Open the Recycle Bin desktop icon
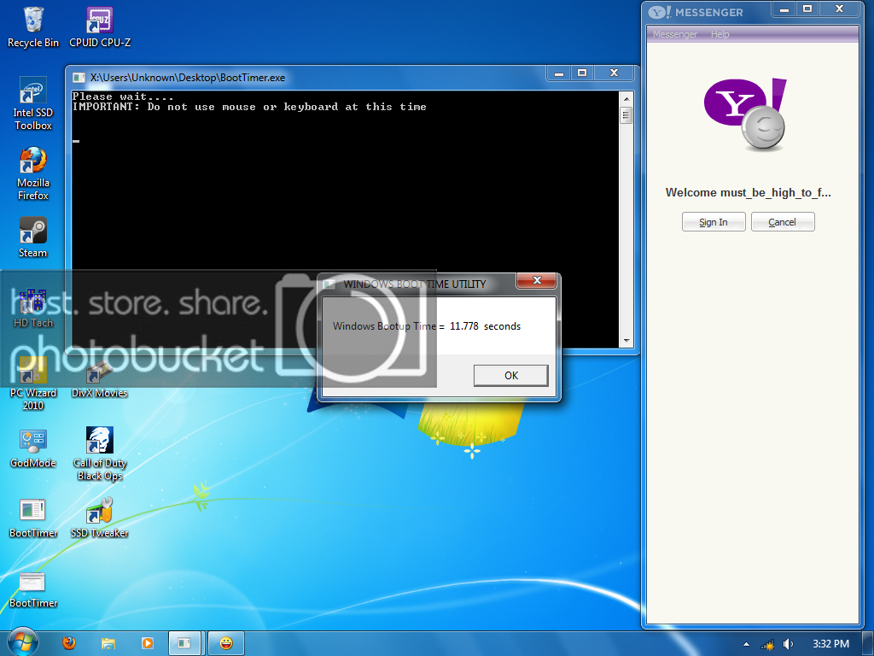The width and height of the screenshot is (874, 656). pyautogui.click(x=33, y=27)
